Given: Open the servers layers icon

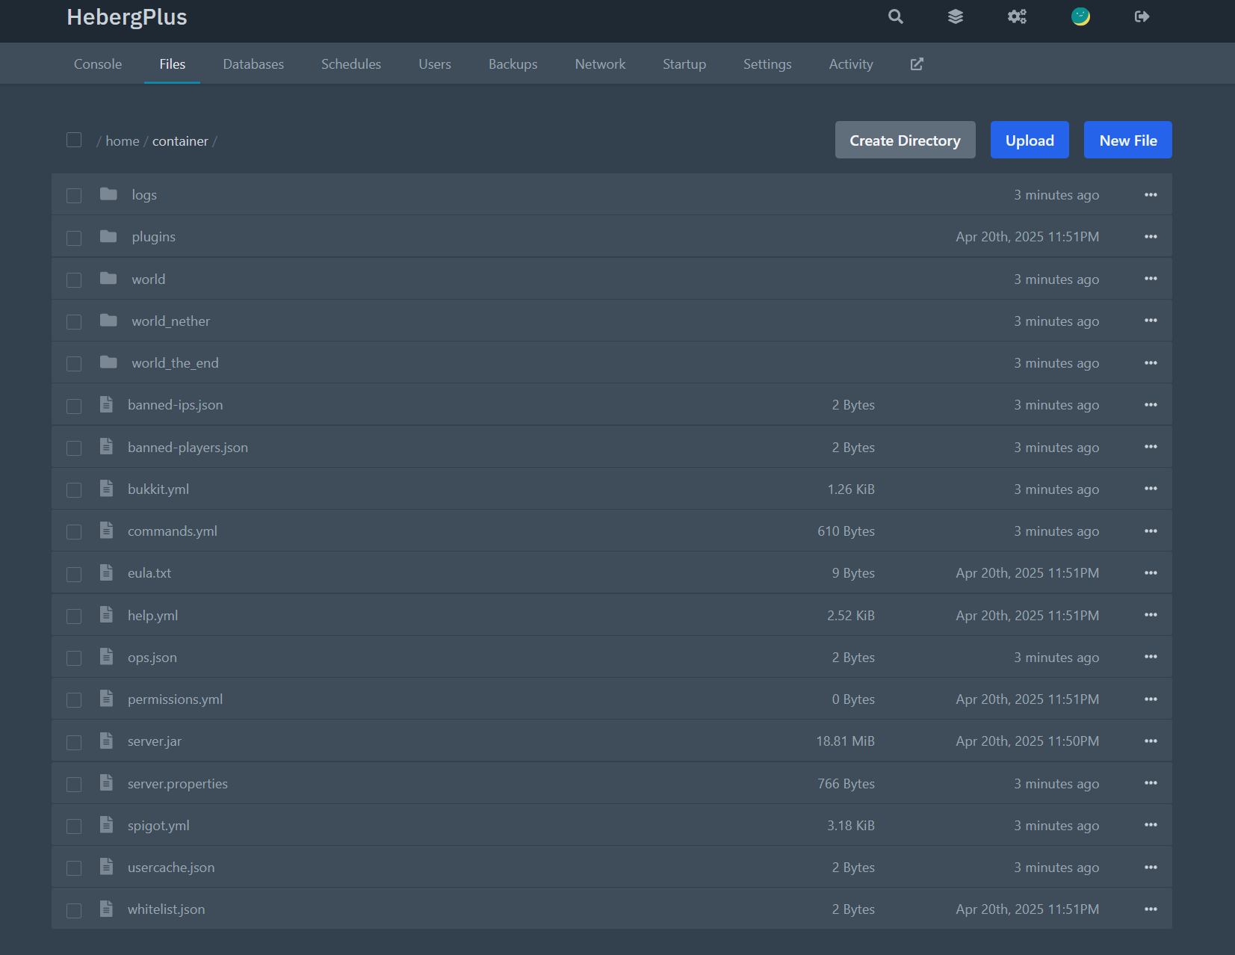Looking at the screenshot, I should pyautogui.click(x=955, y=16).
